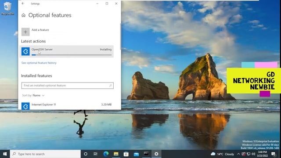Open Task View from the taskbar
This screenshot has width=281, height=158.
96,154
